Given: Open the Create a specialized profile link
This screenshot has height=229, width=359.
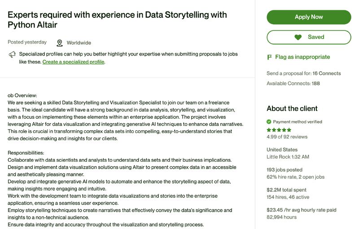Looking at the screenshot, I should [73, 62].
